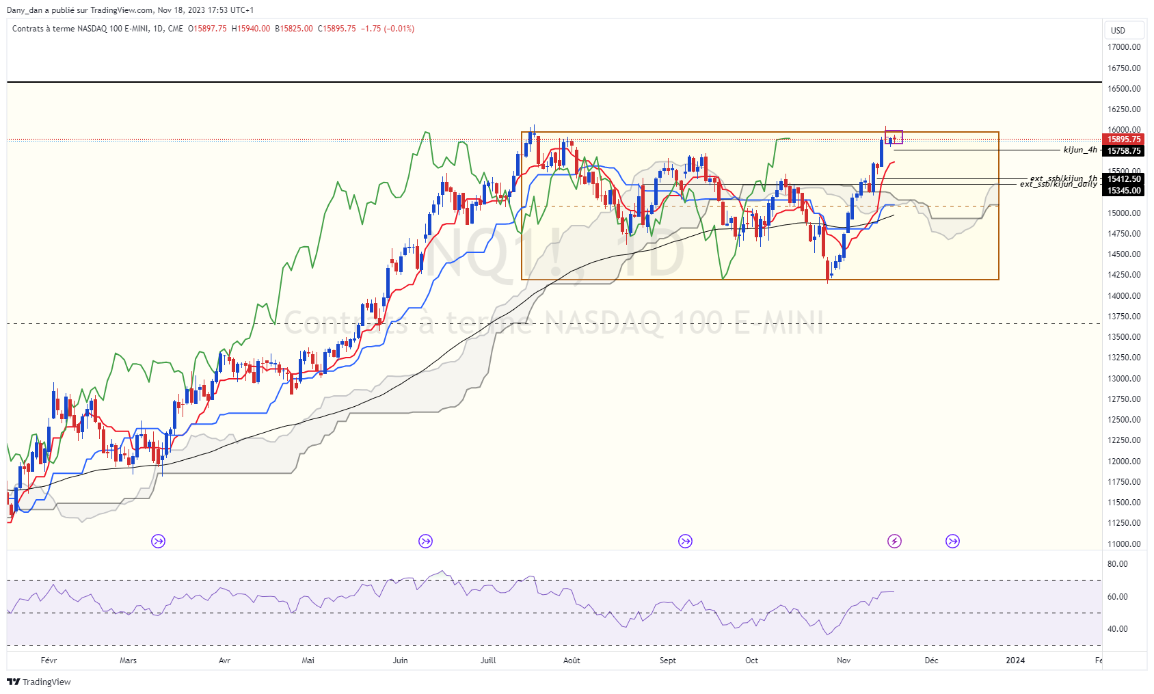Viewport: 1154px width, 694px height.
Task: Select the 15758.75 price label
Action: pyautogui.click(x=1124, y=151)
